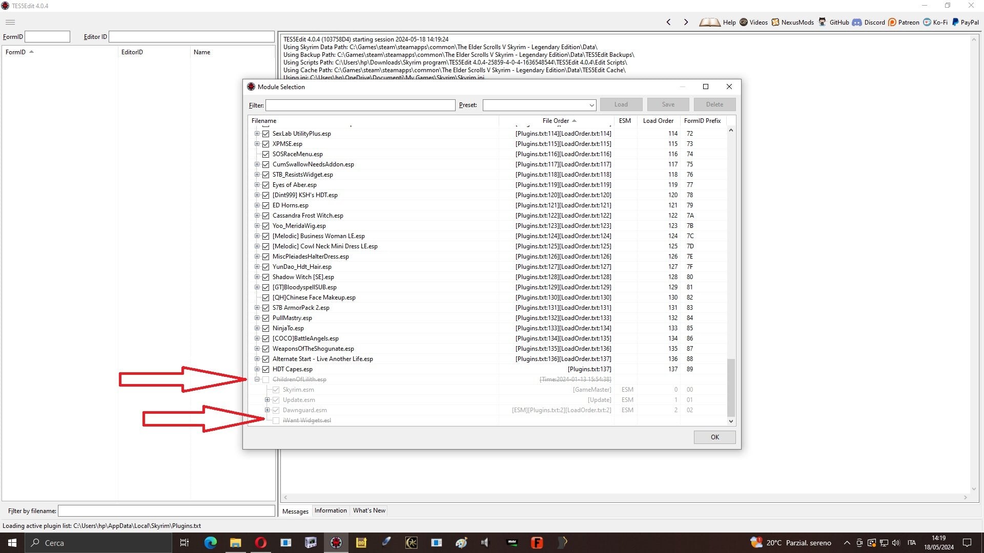
Task: Open Ko-Fi link in toolbar
Action: pos(935,22)
